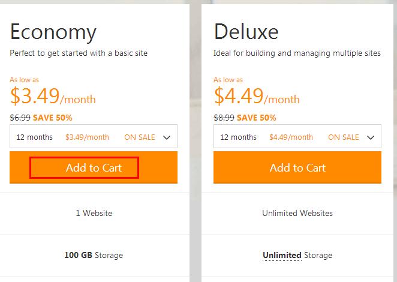The width and height of the screenshot is (397, 282).
Task: Click the Deluxe dropdown chevron arrow
Action: click(371, 137)
